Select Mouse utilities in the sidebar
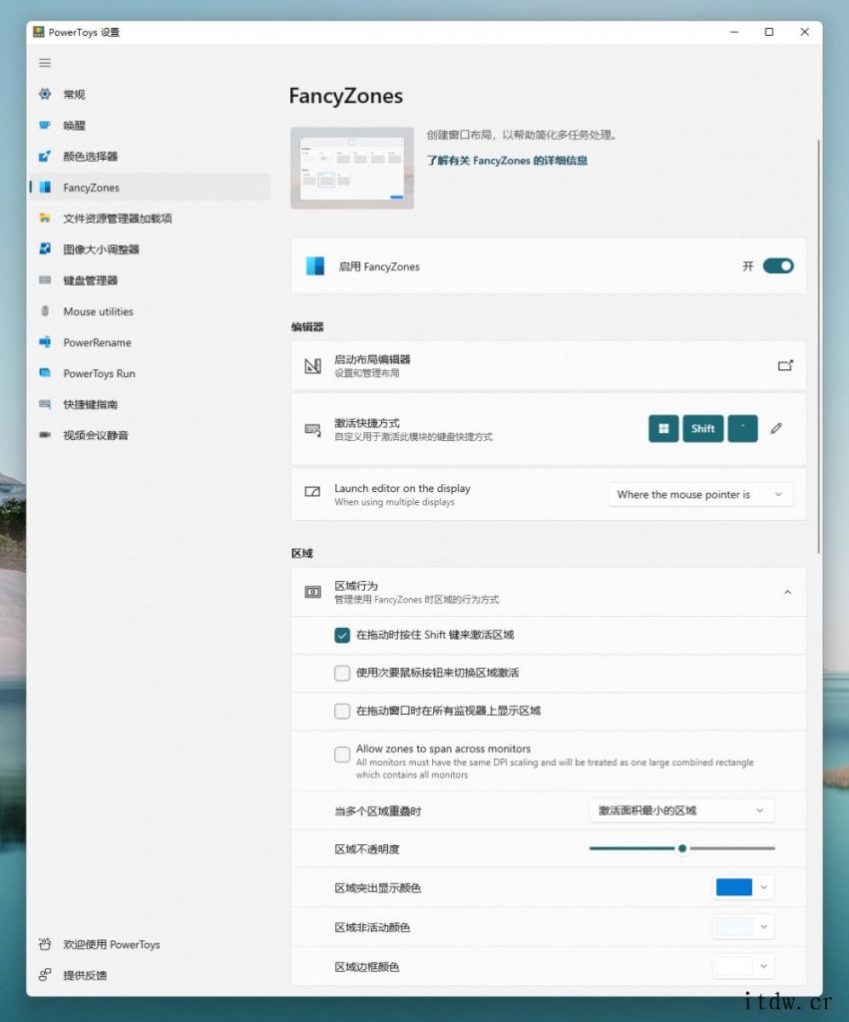 click(x=150, y=311)
